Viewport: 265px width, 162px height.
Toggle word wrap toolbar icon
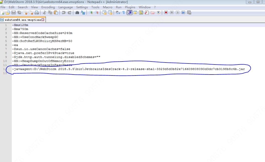tap(118, 13)
